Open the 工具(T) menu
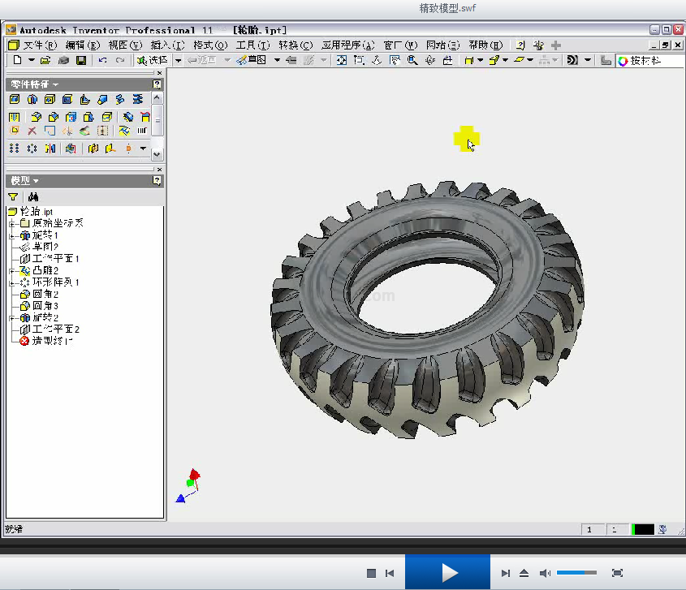The image size is (686, 590). 252,45
